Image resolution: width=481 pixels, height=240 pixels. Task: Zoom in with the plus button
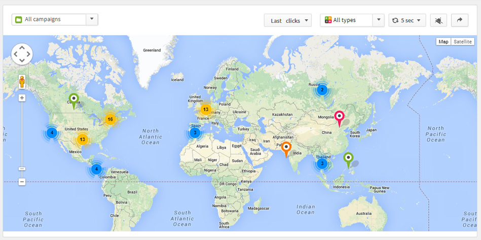pos(22,98)
